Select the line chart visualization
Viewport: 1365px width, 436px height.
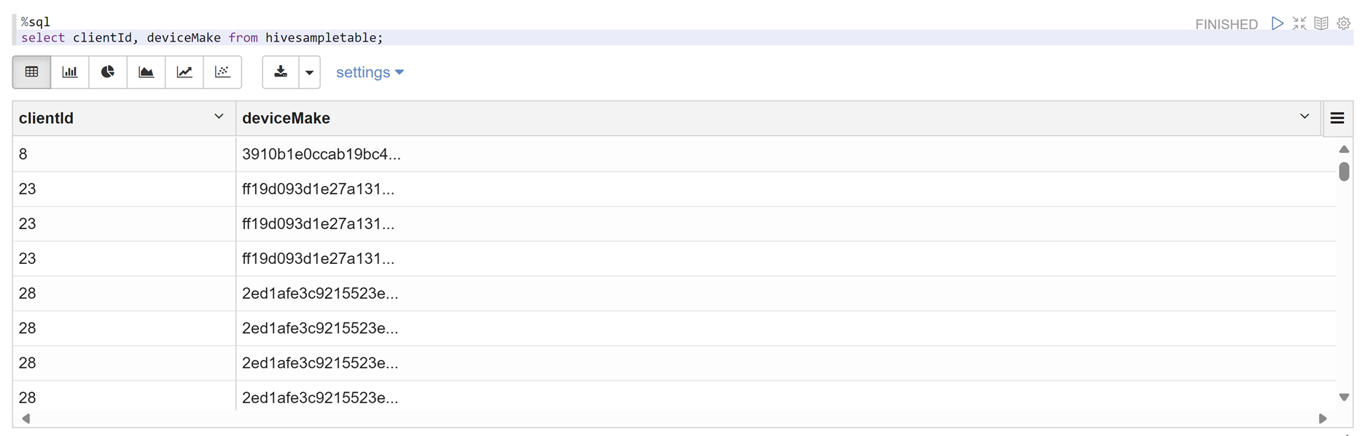point(184,72)
